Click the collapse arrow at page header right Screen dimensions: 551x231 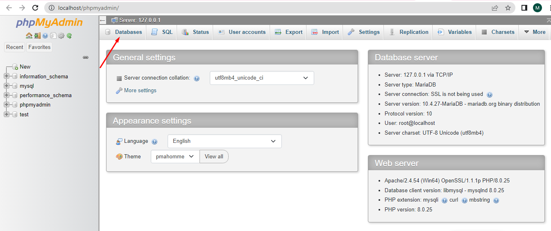549,20
